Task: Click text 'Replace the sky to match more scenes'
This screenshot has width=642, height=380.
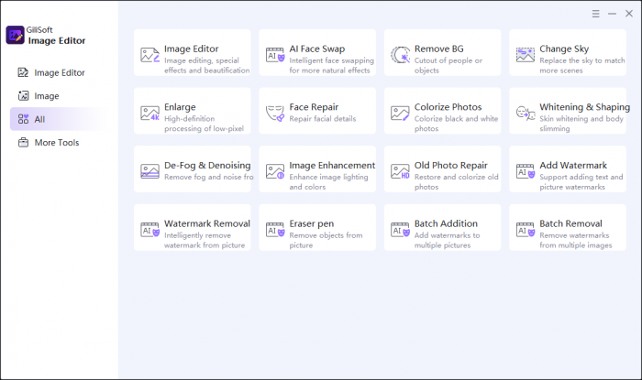Action: [581, 65]
